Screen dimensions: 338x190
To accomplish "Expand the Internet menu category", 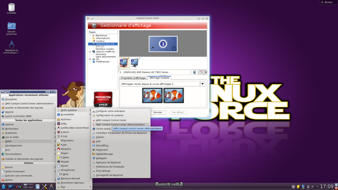I will (x=29, y=125).
